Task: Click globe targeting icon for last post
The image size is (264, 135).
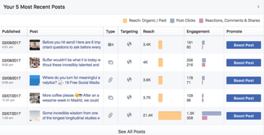Action: click(129, 115)
